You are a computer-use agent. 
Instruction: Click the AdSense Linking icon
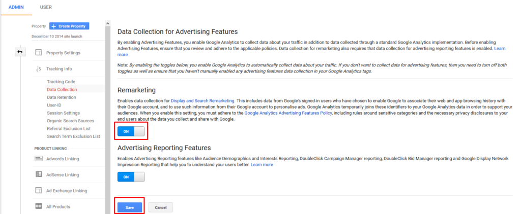tap(39, 174)
